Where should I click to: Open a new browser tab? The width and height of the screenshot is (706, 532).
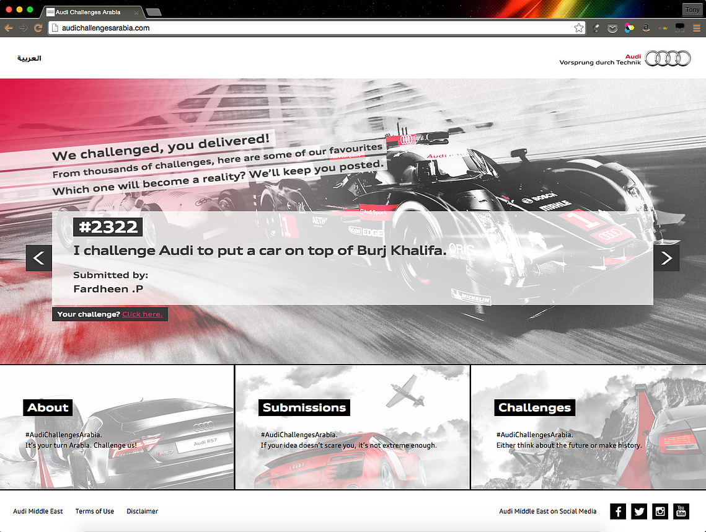(x=154, y=12)
